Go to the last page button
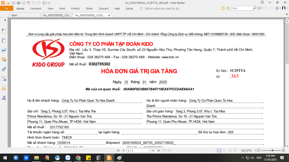 (159, 150)
